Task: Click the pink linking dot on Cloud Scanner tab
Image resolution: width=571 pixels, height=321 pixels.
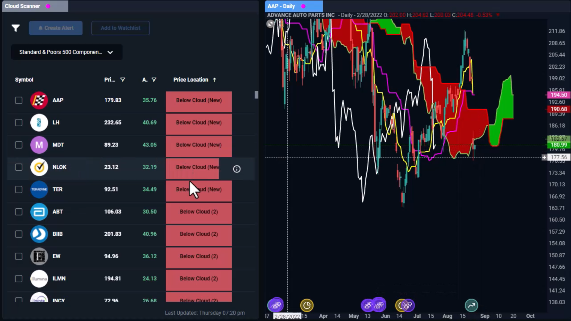Action: coord(48,6)
